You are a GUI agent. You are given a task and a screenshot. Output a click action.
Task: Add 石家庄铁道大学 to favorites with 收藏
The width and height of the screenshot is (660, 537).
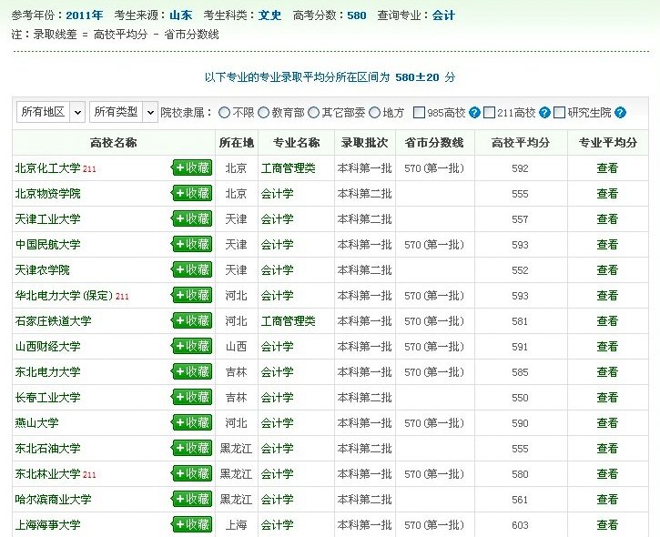(x=191, y=320)
